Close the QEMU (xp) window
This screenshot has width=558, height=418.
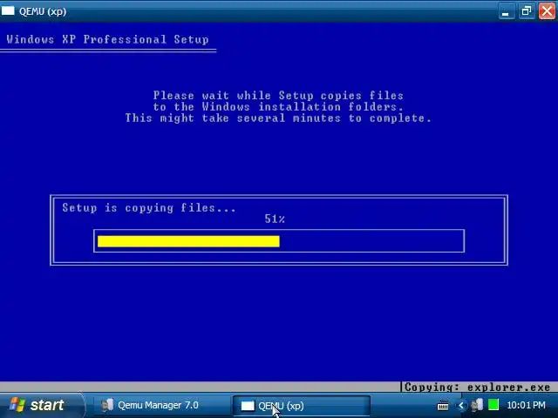click(x=547, y=11)
